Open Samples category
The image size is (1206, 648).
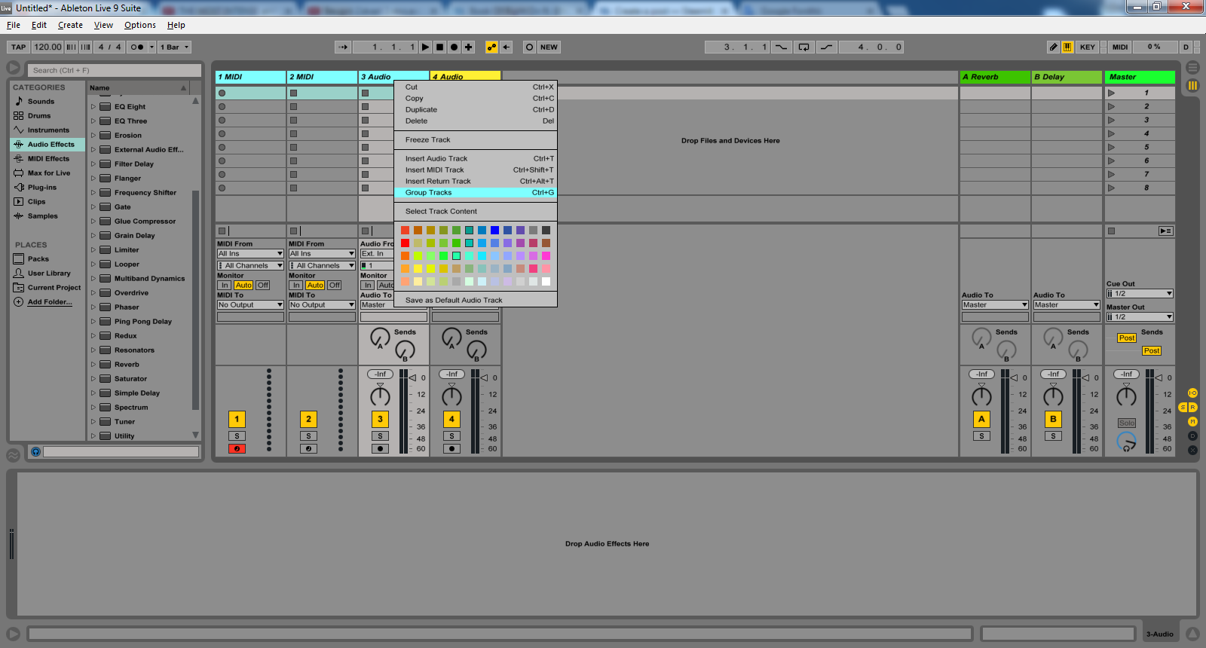click(42, 215)
